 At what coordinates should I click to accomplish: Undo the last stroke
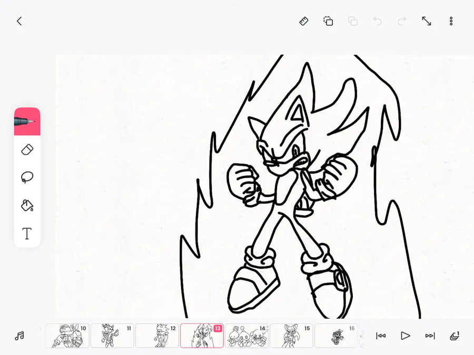377,21
